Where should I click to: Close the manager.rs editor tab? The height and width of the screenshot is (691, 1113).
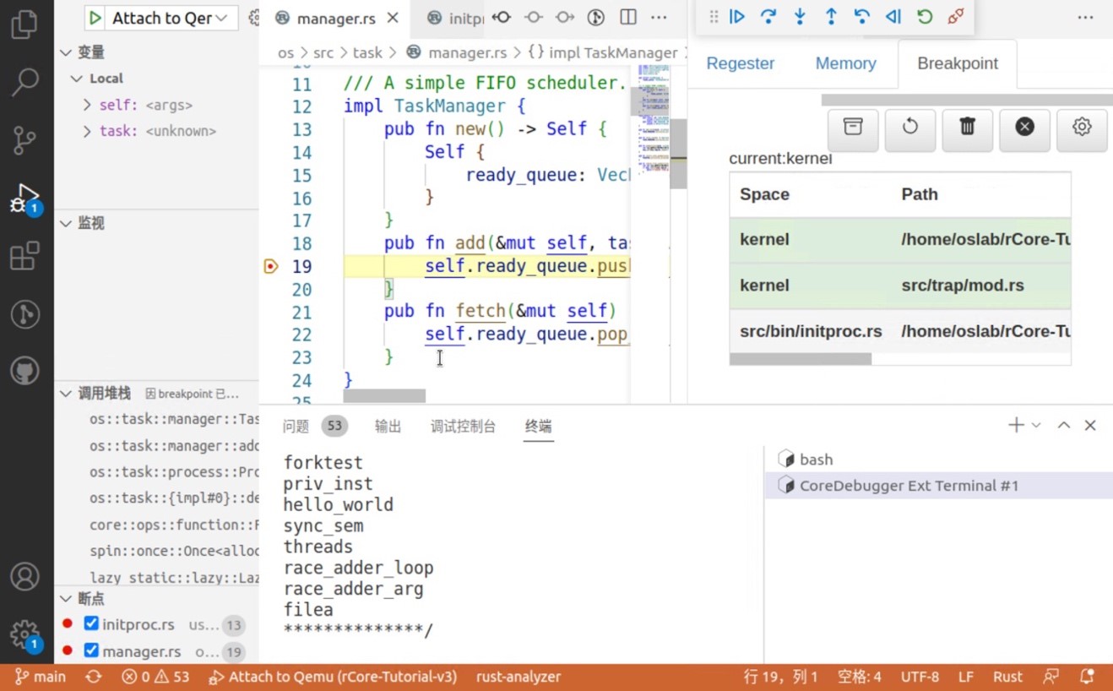(x=393, y=18)
